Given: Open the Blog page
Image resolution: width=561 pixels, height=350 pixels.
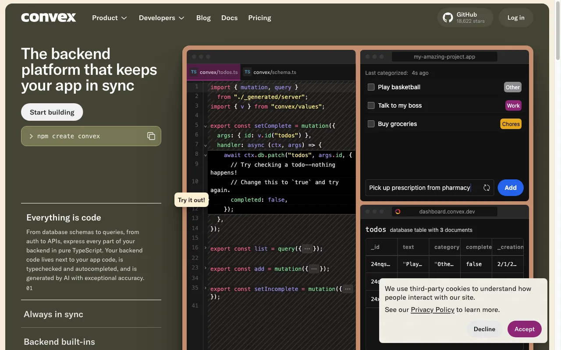Looking at the screenshot, I should (x=203, y=18).
